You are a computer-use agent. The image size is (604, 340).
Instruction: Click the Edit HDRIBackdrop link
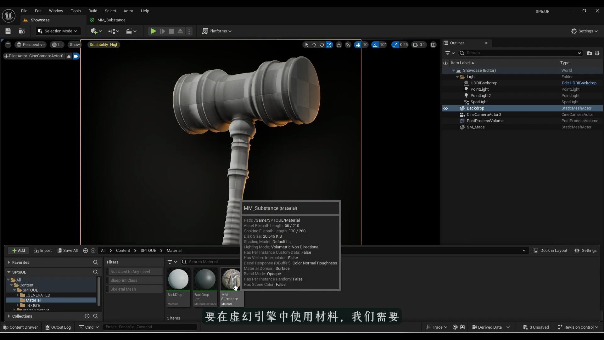[579, 83]
